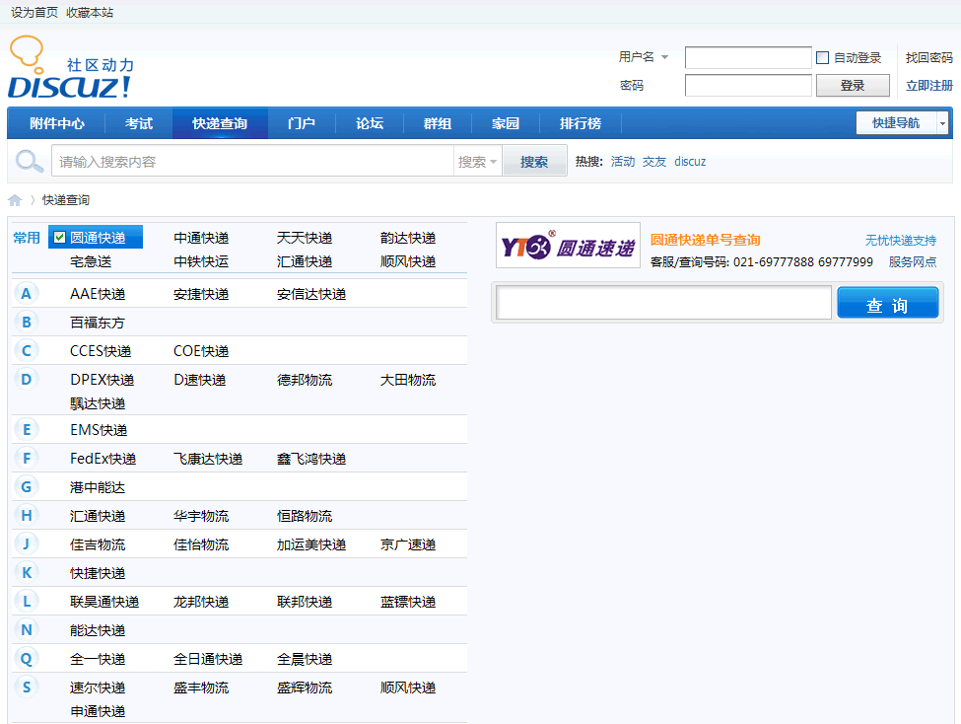Click the letter A index icon

point(26,293)
